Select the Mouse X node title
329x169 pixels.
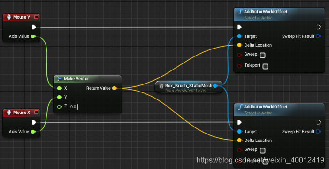point(22,113)
